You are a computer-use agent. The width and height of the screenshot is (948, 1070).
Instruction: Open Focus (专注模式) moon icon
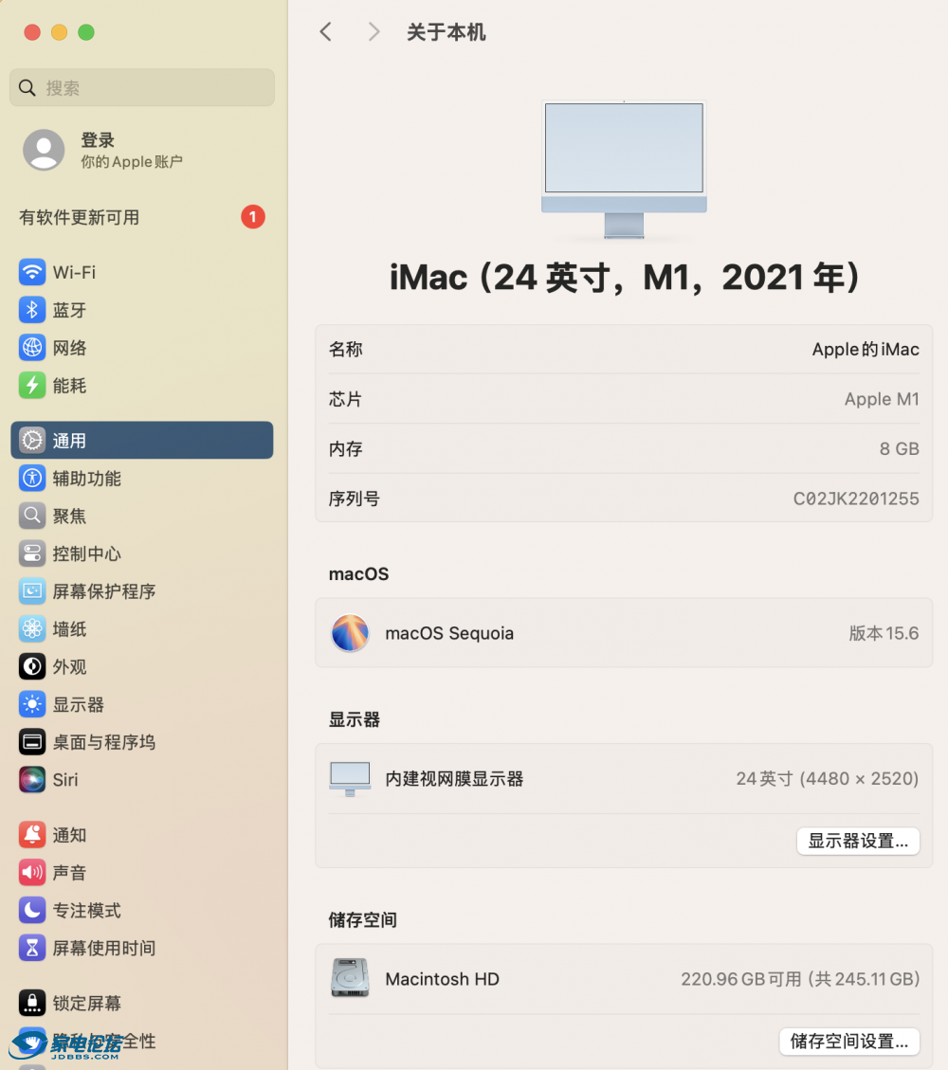pos(32,910)
